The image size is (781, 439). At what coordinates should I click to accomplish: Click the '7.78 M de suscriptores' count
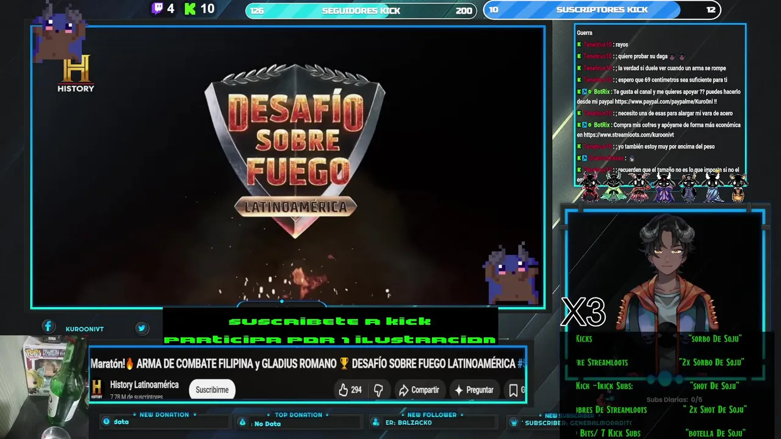[136, 397]
